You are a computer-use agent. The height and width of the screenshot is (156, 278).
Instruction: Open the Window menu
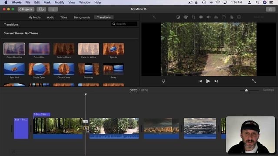point(85,3)
